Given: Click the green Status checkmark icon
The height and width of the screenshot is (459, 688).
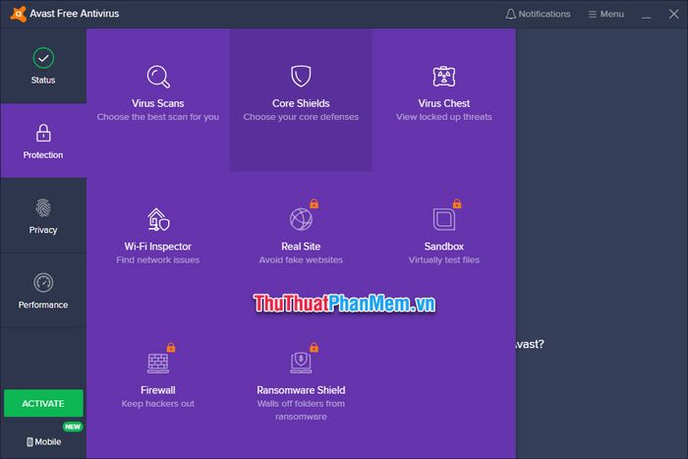Looking at the screenshot, I should 43,58.
